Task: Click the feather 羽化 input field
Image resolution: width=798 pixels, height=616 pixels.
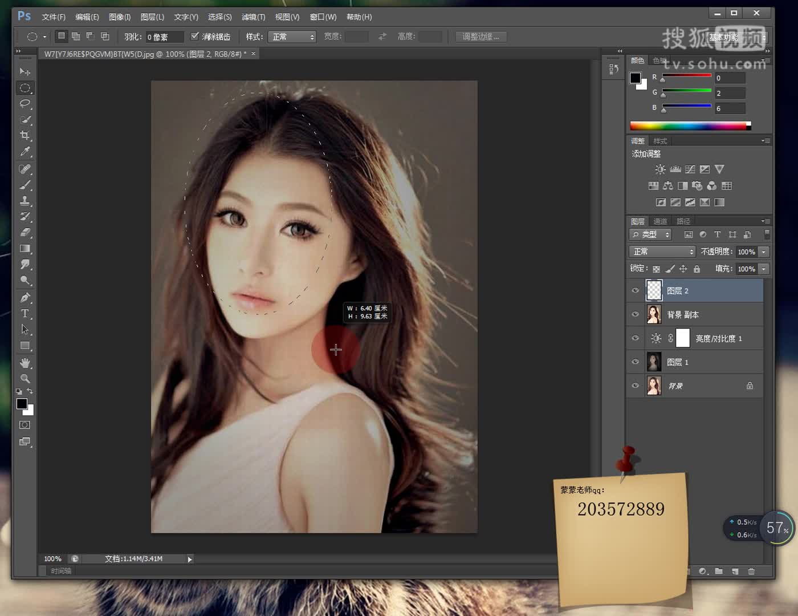Action: pos(164,37)
